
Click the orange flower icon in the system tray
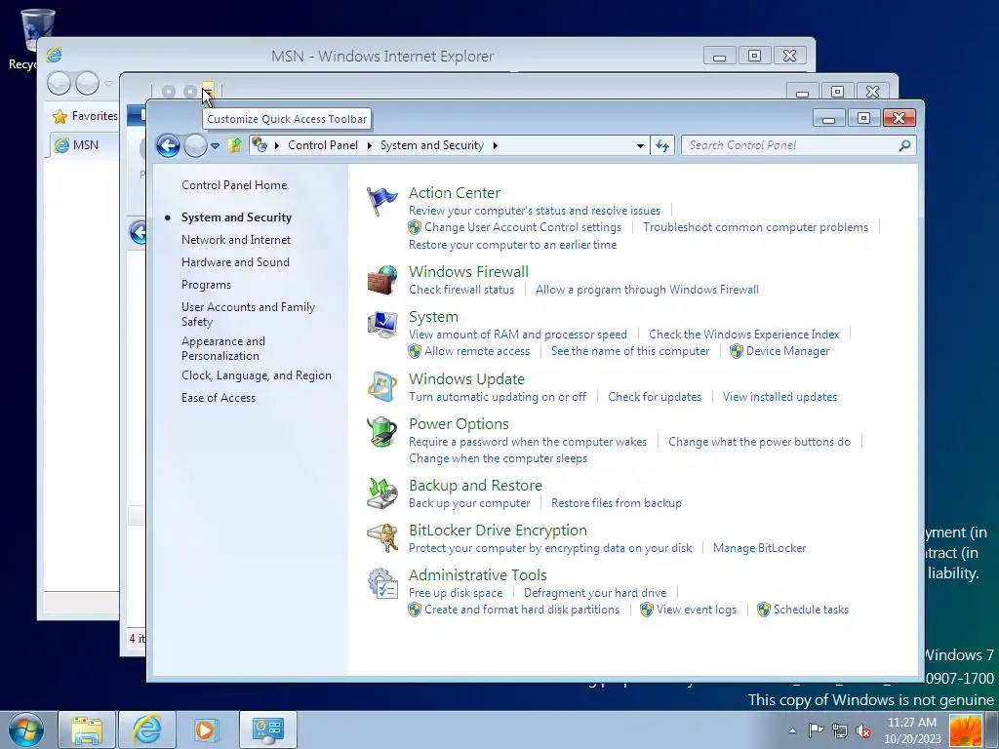[965, 730]
